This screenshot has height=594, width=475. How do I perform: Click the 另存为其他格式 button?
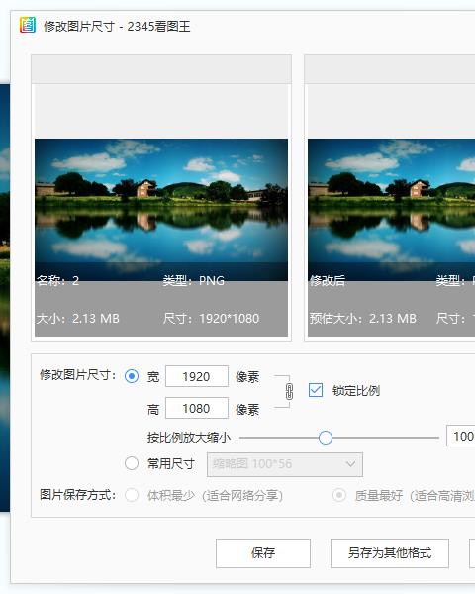[390, 553]
